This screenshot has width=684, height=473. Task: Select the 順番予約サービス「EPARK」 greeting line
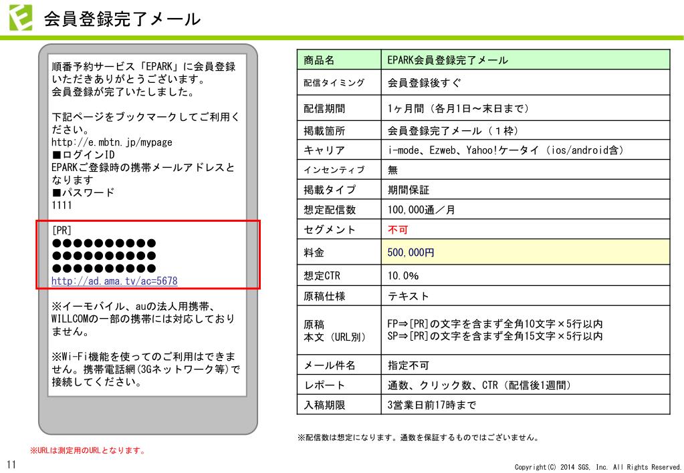[x=144, y=66]
